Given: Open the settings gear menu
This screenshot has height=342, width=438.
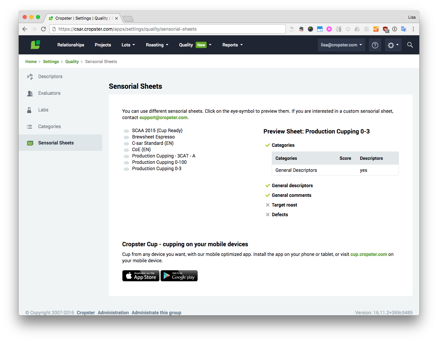Looking at the screenshot, I should coord(393,45).
